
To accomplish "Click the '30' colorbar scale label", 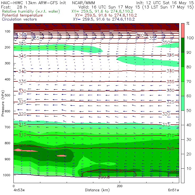I will pyautogui.click(x=189, y=140).
